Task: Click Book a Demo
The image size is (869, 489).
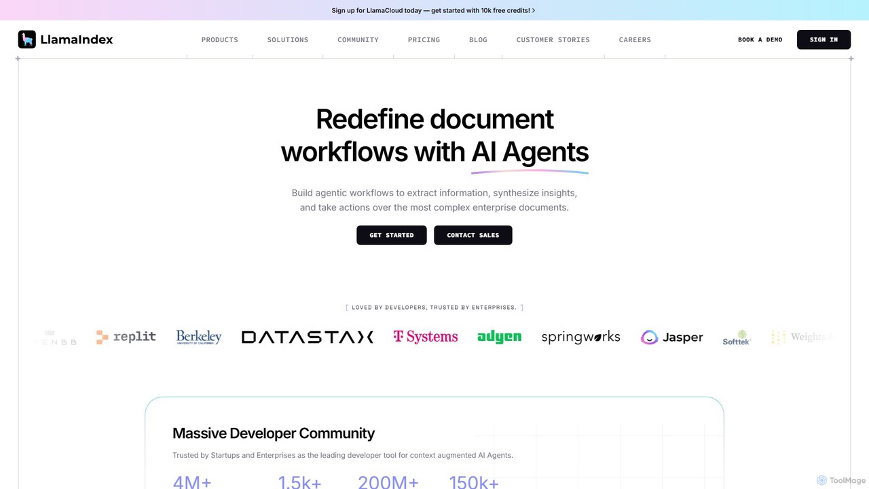Action: 760,40
